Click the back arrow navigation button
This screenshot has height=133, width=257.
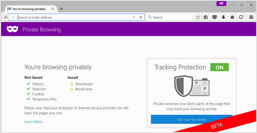pyautogui.click(x=6, y=17)
